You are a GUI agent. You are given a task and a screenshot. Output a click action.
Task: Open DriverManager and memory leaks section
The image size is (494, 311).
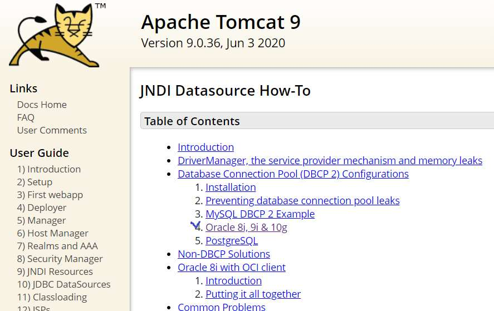tap(330, 161)
